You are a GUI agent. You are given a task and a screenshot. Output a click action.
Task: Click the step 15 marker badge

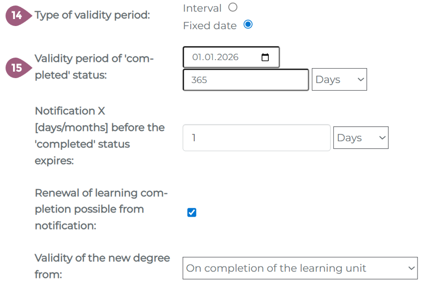click(x=17, y=68)
